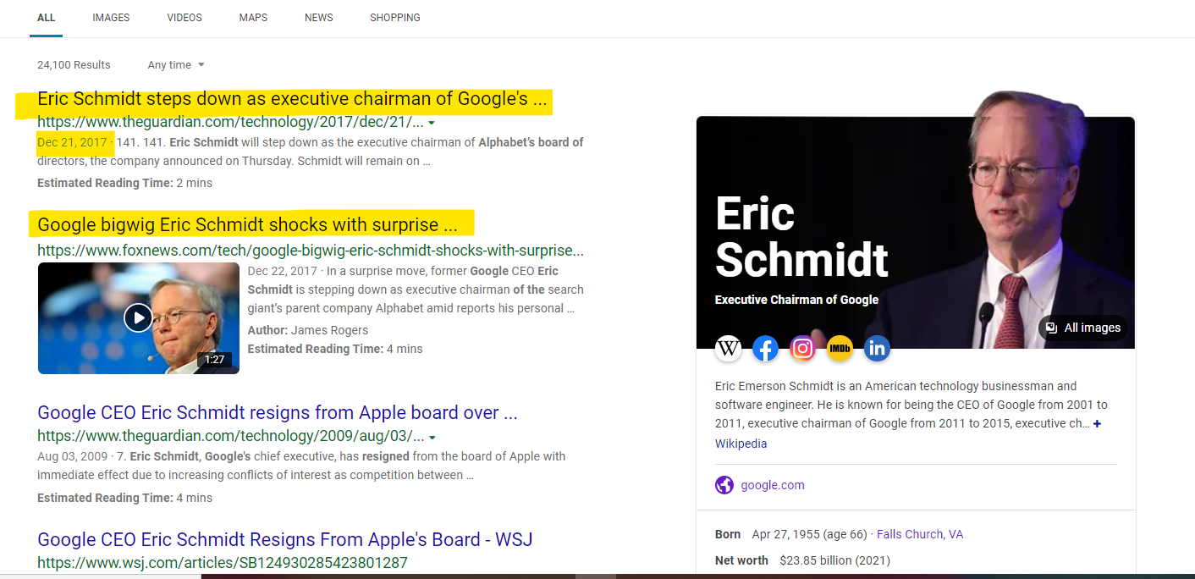
Task: Click the theguardian.com 2017 URL
Action: pos(230,123)
